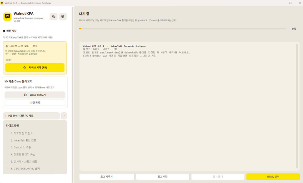Open the question mark help button

64,116
